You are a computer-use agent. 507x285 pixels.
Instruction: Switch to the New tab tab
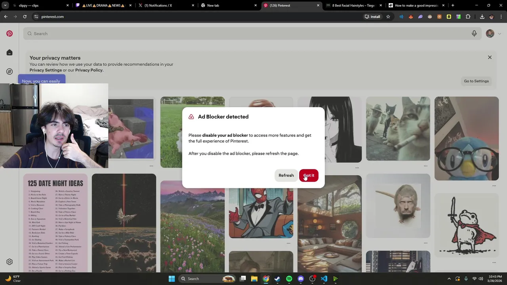point(229,6)
